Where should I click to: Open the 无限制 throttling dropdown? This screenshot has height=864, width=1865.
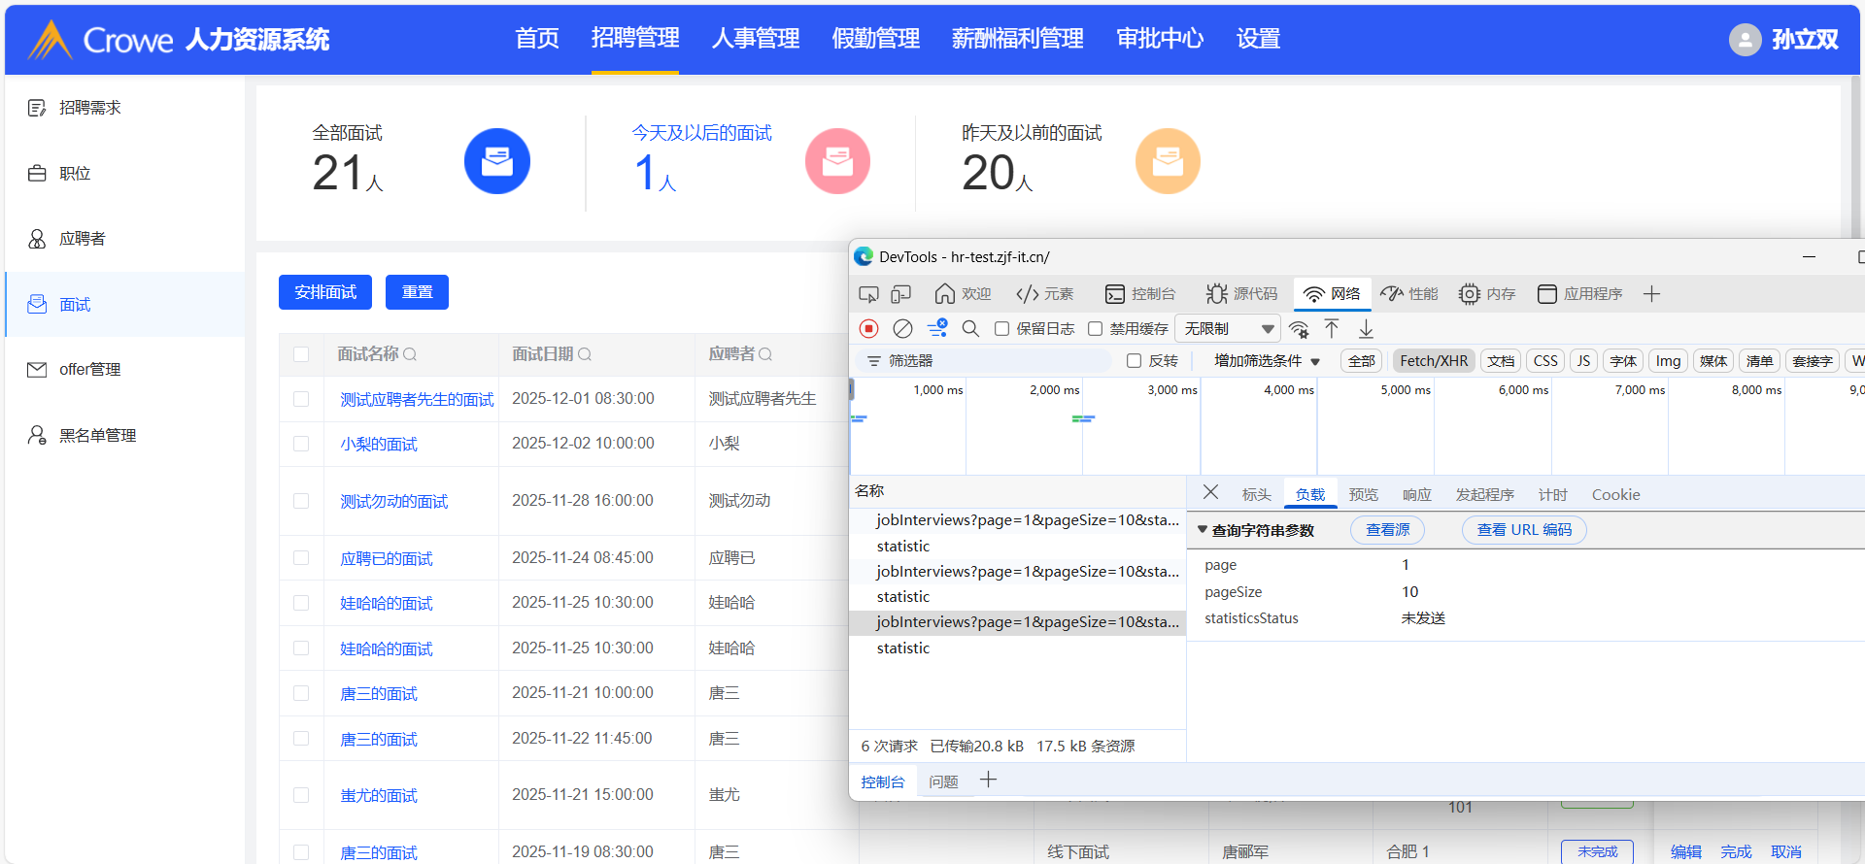click(x=1228, y=329)
